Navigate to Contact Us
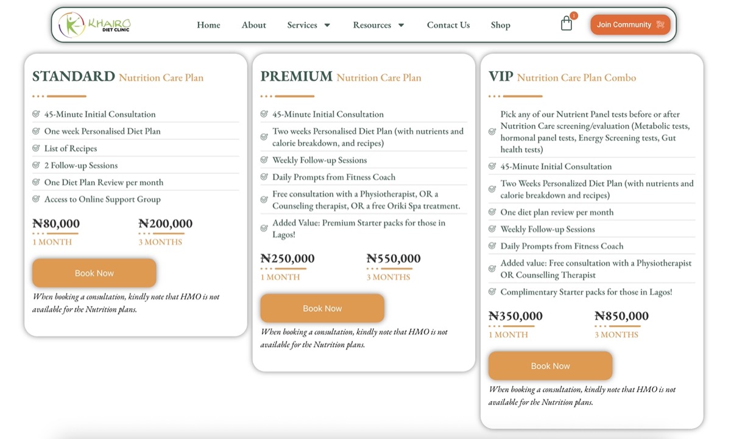Image resolution: width=731 pixels, height=439 pixels. pos(448,25)
